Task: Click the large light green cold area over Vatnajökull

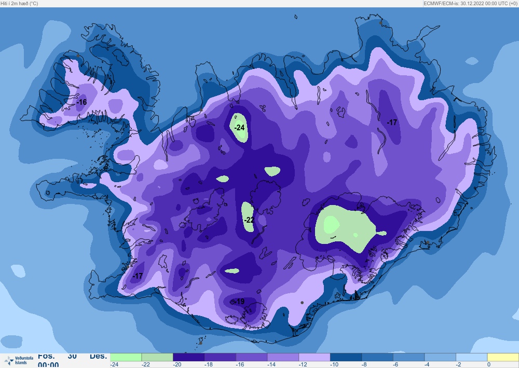Action: 346,228
